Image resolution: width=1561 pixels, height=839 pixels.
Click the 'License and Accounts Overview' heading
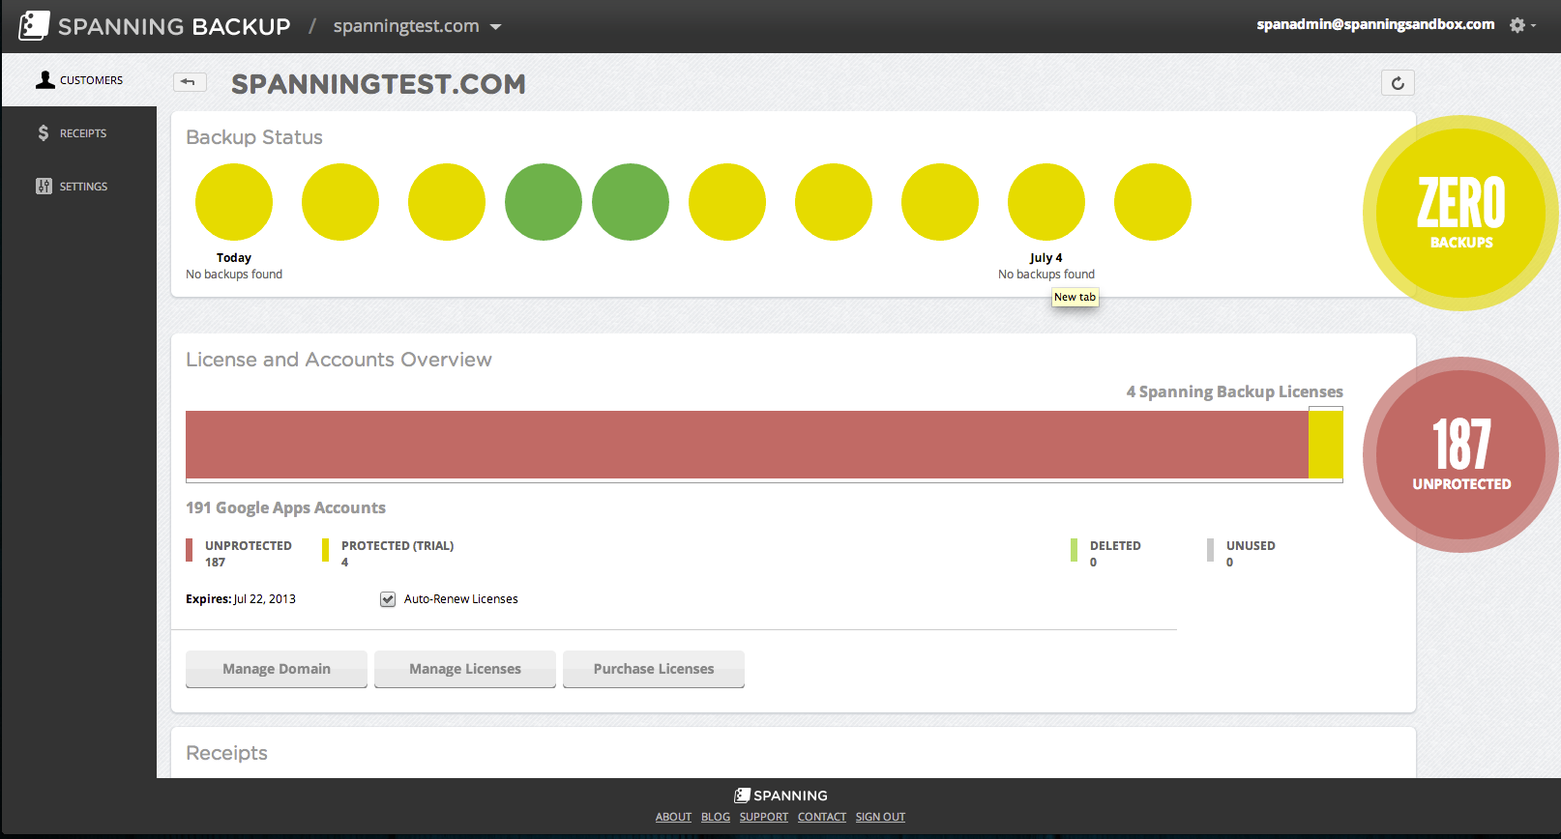[x=339, y=360]
